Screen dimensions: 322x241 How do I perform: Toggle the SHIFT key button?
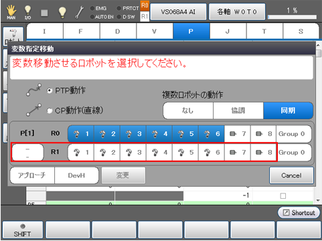(x=23, y=230)
